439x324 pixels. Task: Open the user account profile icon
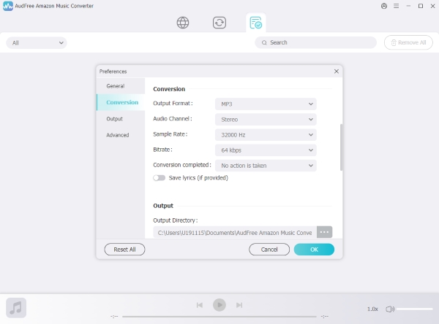[384, 6]
